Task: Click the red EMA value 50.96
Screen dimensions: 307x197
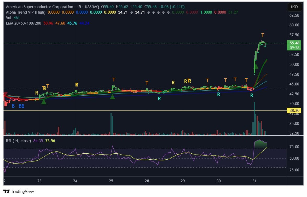Action: [x=48, y=23]
